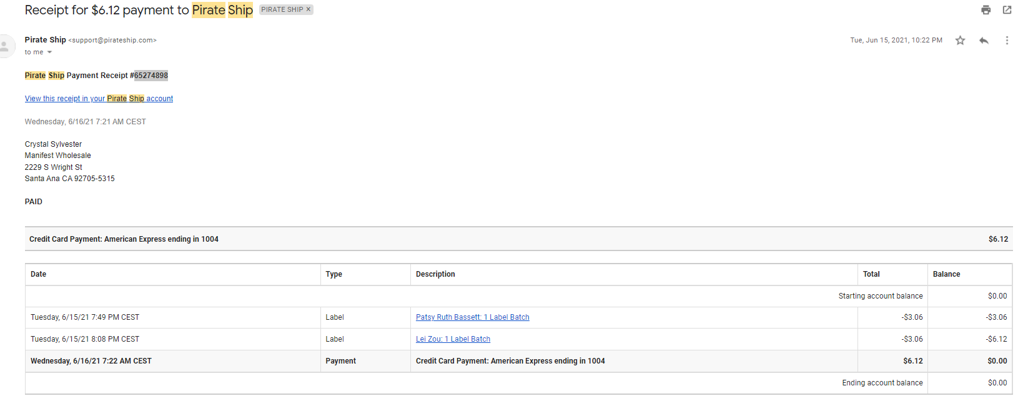Viewport: 1023px width, 416px height.
Task: Select receipt number 65274898
Action: pyautogui.click(x=151, y=76)
